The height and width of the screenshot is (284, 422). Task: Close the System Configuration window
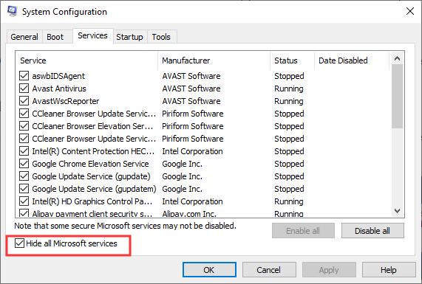pos(410,11)
